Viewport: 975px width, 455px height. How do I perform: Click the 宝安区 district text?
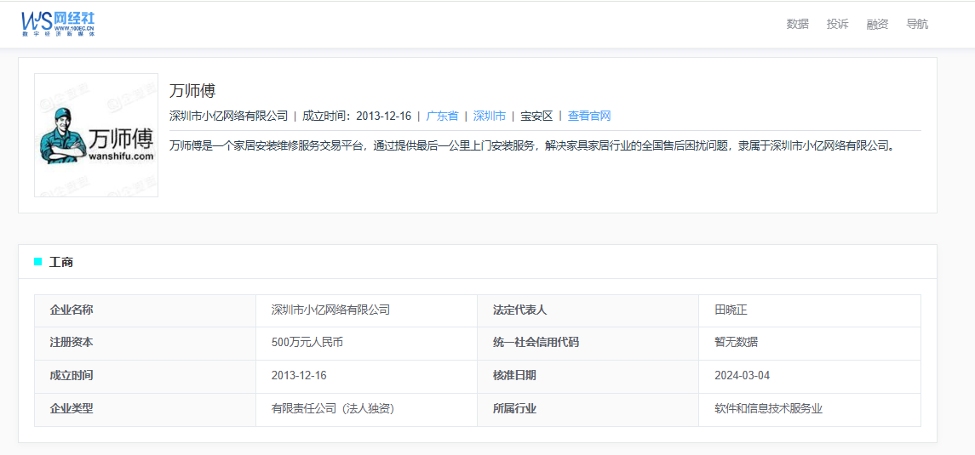536,116
